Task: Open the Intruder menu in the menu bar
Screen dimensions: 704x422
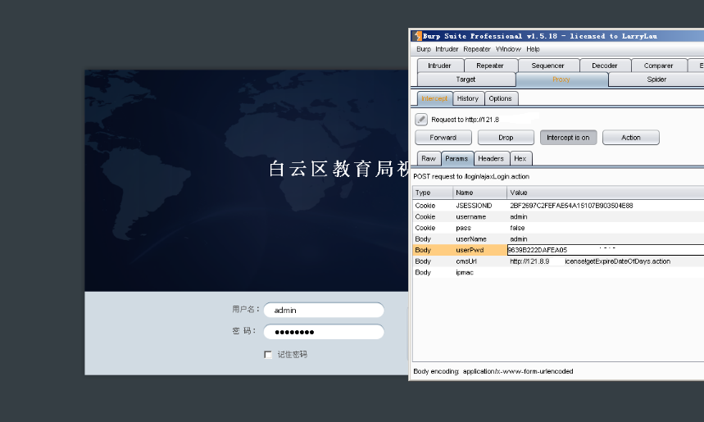Action: [x=447, y=49]
